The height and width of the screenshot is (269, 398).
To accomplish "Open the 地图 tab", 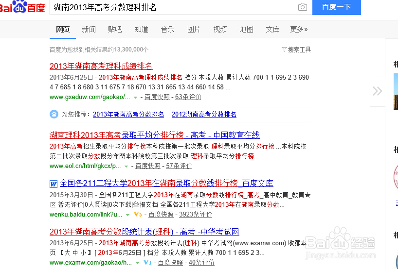I will [x=247, y=30].
